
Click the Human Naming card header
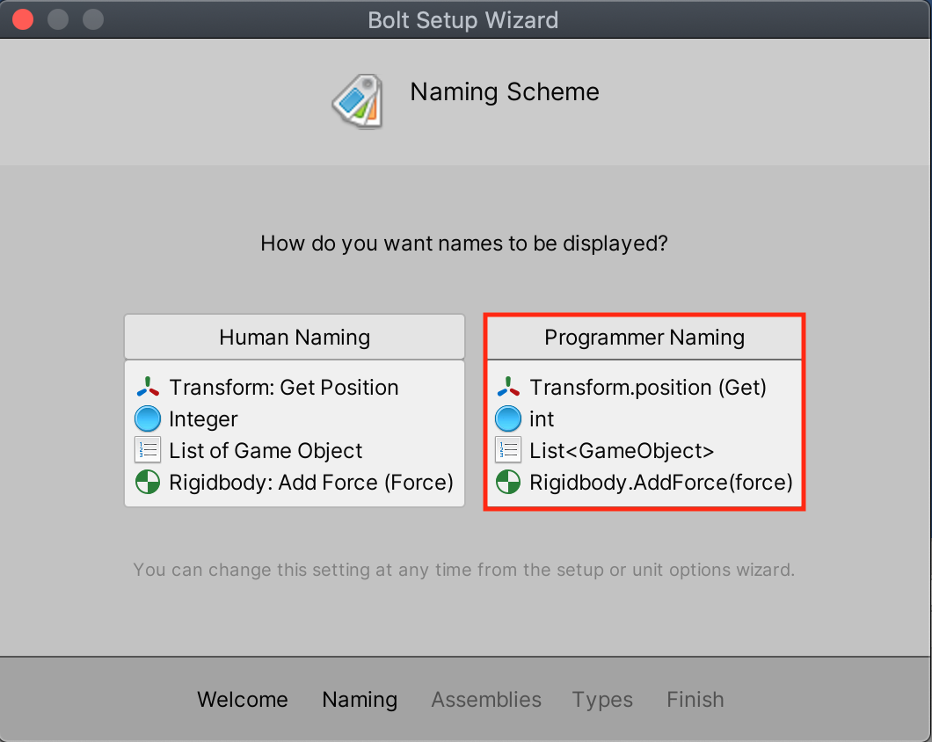click(294, 337)
